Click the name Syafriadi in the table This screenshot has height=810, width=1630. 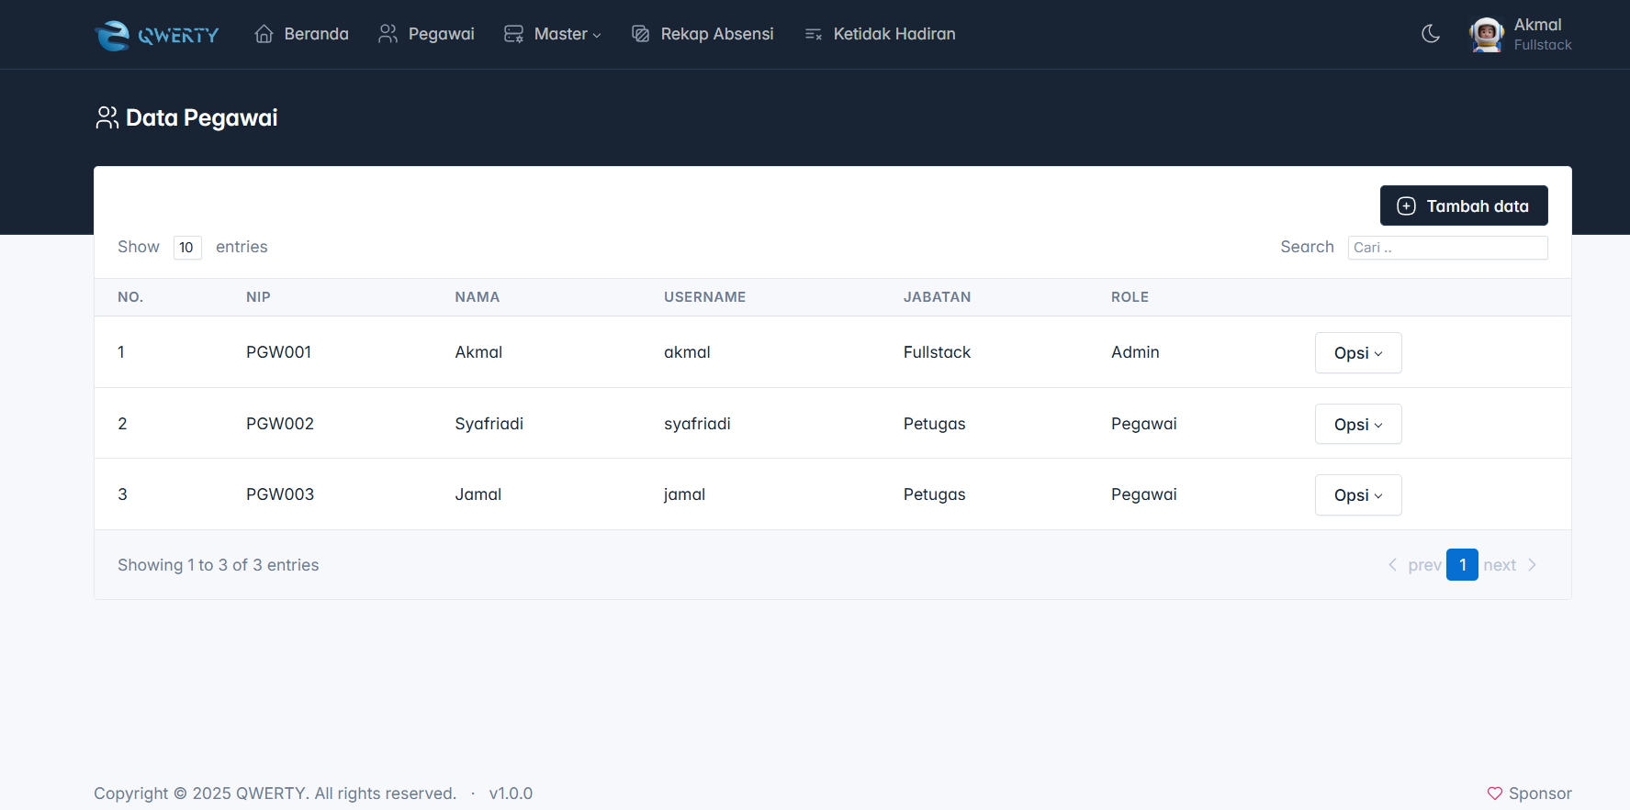[489, 424]
